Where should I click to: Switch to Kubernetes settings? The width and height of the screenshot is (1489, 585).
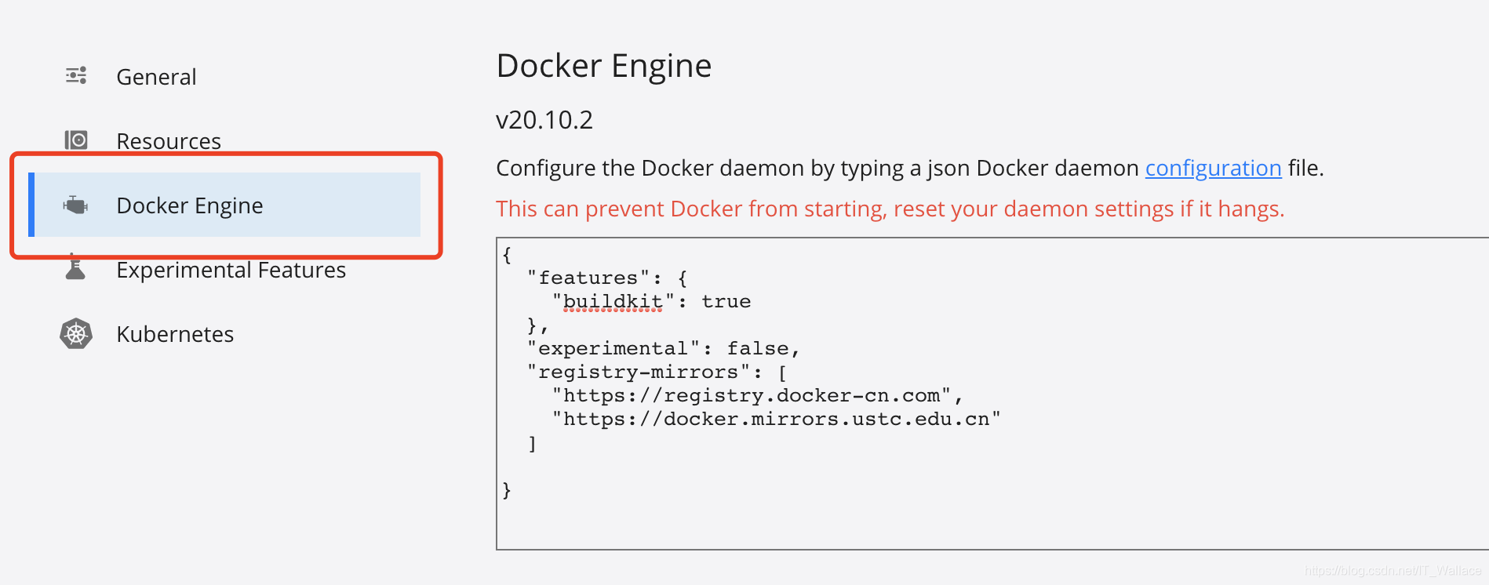[175, 334]
